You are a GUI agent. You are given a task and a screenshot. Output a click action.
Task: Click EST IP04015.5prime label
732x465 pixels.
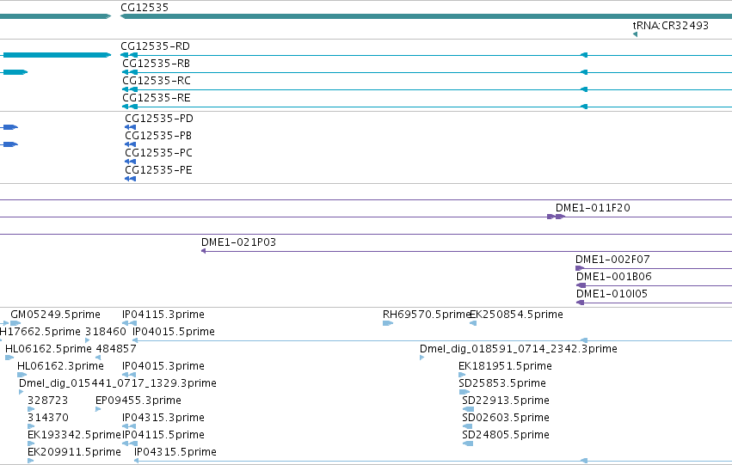coord(174,332)
